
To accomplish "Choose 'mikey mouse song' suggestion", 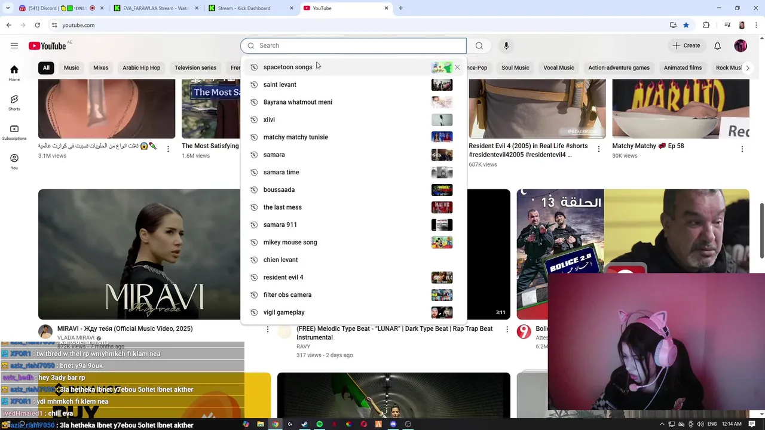I will [354, 242].
